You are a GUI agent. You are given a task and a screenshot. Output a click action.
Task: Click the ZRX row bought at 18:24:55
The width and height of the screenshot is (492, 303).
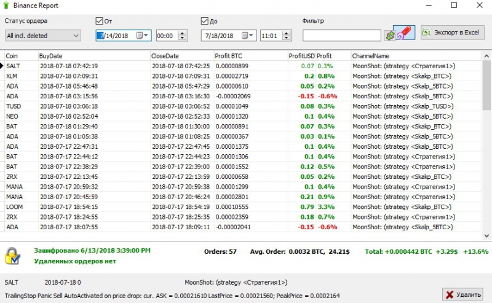[x=242, y=217]
